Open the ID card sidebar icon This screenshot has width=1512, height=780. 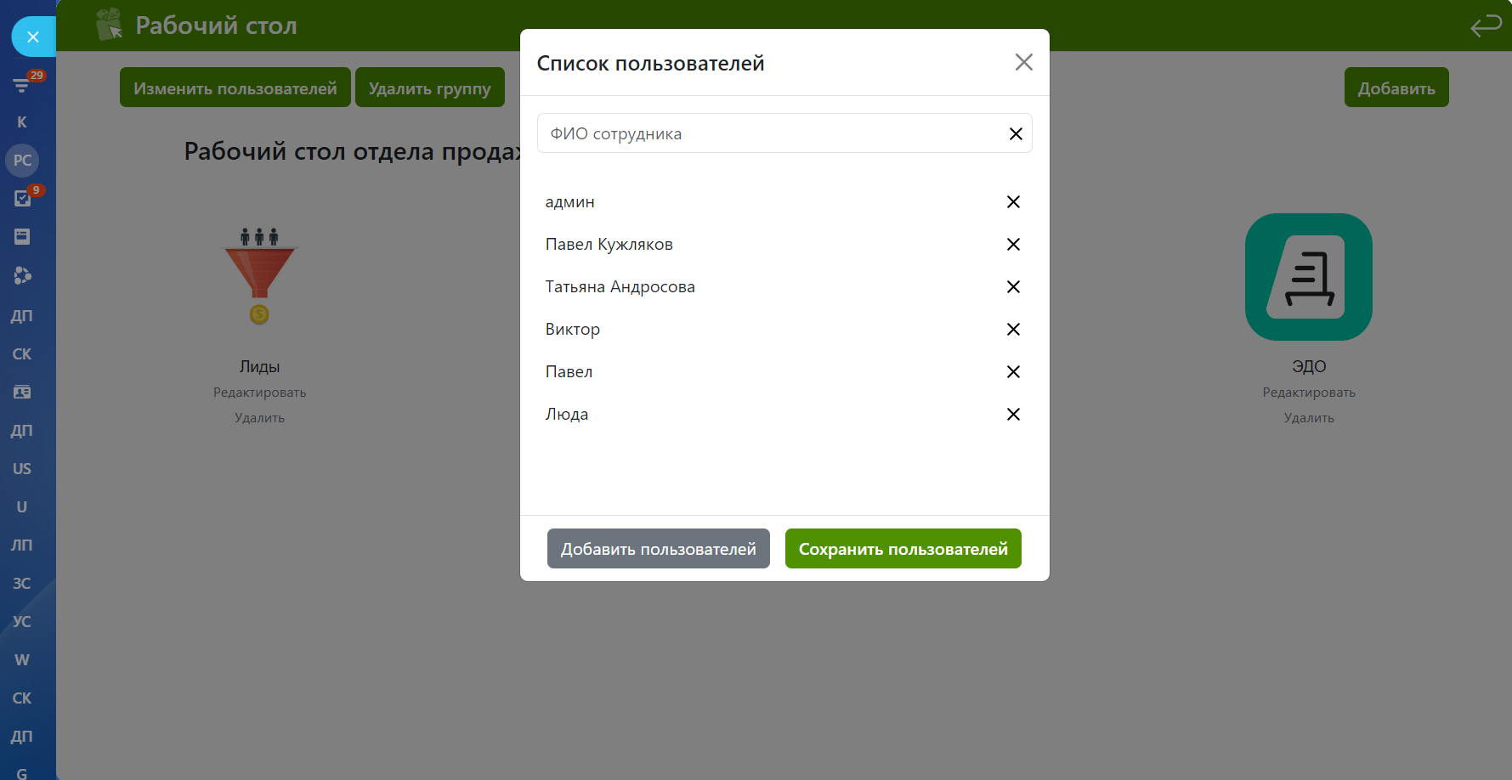[x=22, y=393]
